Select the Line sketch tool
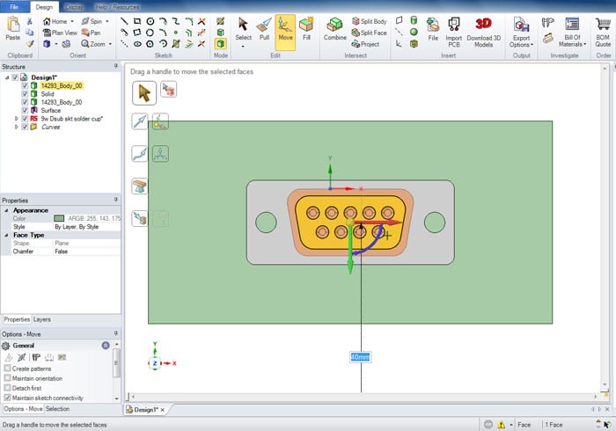Screen dimensions: 616x431 coord(124,21)
